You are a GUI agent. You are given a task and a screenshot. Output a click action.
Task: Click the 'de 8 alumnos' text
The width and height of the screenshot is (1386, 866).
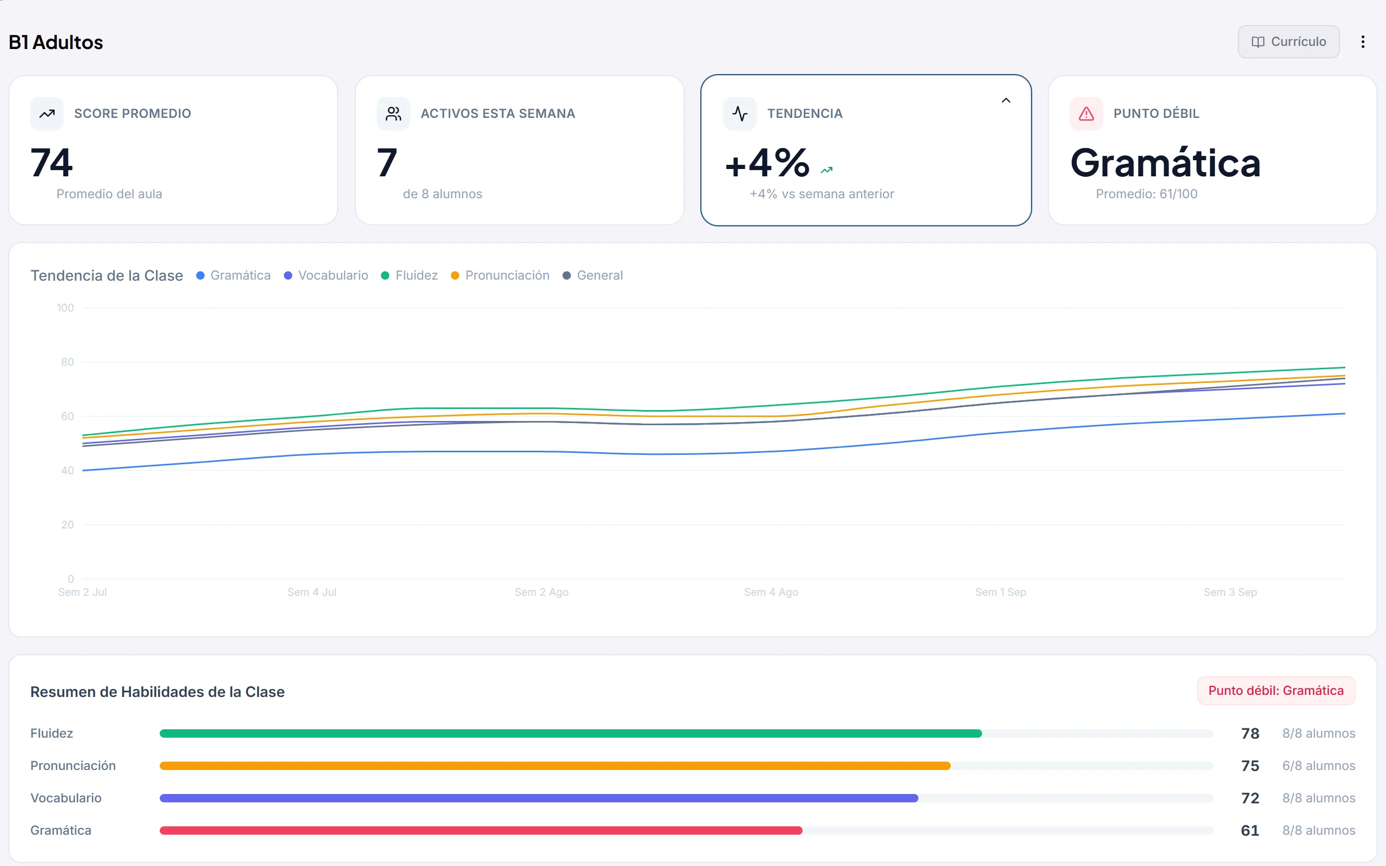coord(443,194)
